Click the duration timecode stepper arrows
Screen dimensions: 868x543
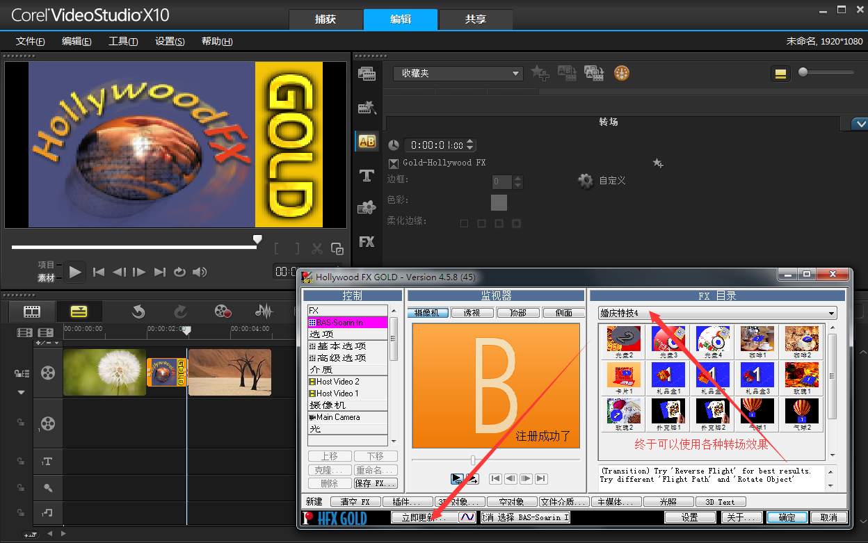point(470,145)
